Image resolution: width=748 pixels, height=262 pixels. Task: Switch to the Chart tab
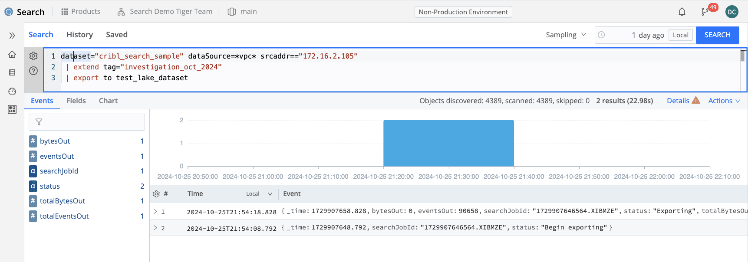108,101
